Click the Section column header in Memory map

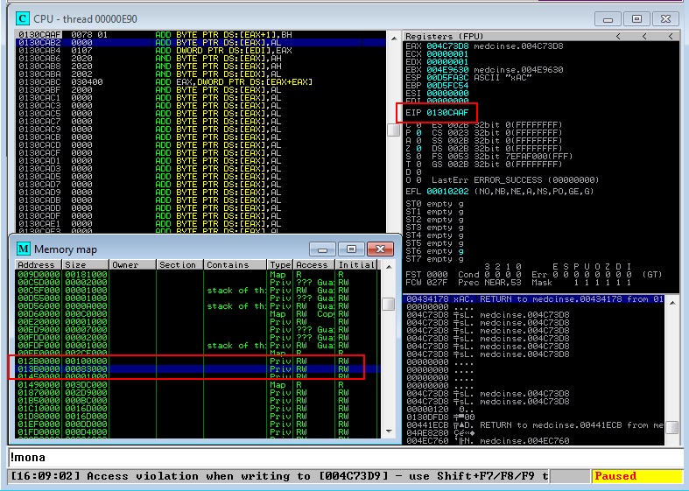[179, 265]
